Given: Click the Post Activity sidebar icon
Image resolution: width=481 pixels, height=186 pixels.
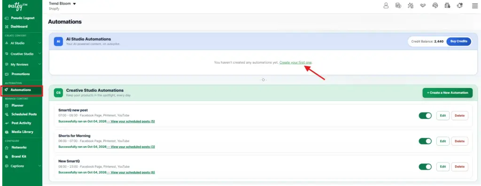Looking at the screenshot, I should 7,123.
